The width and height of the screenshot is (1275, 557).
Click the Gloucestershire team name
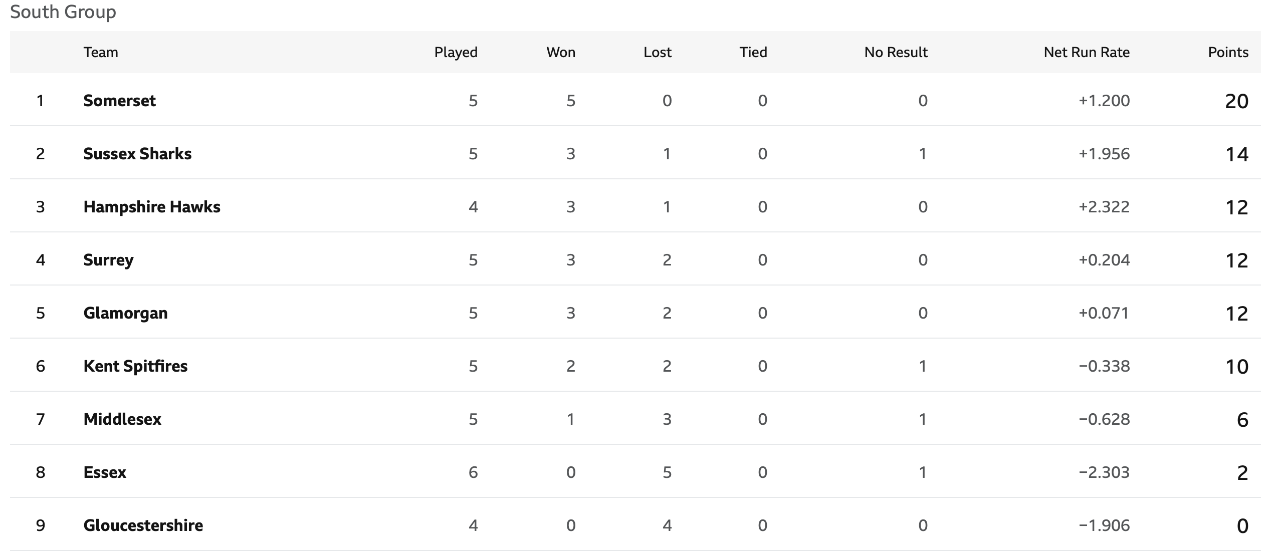(x=143, y=525)
